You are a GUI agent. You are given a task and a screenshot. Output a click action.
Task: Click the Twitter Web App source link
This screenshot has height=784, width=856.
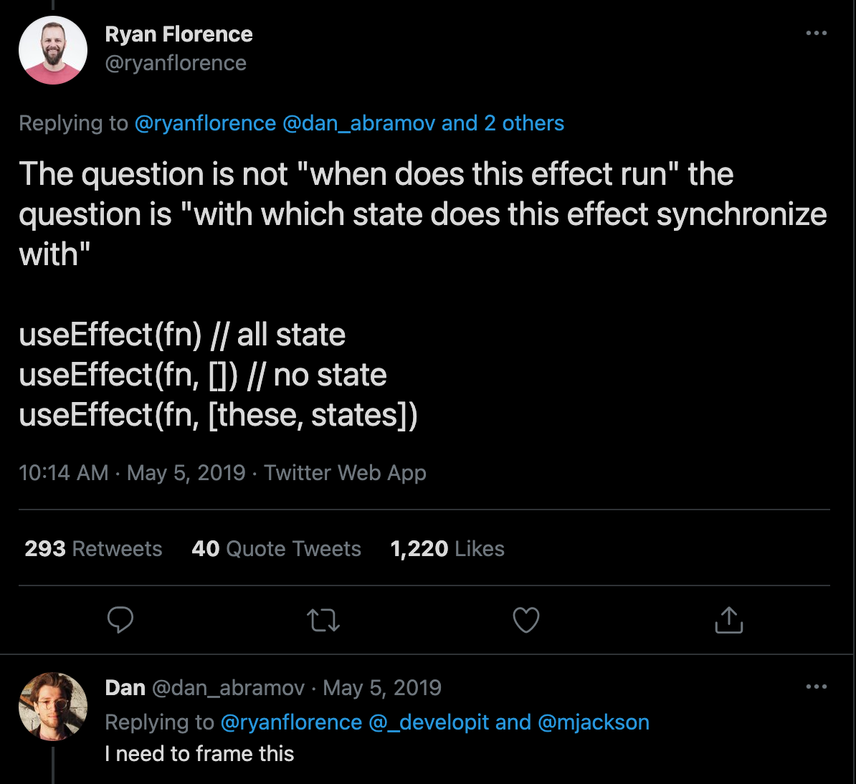point(345,473)
